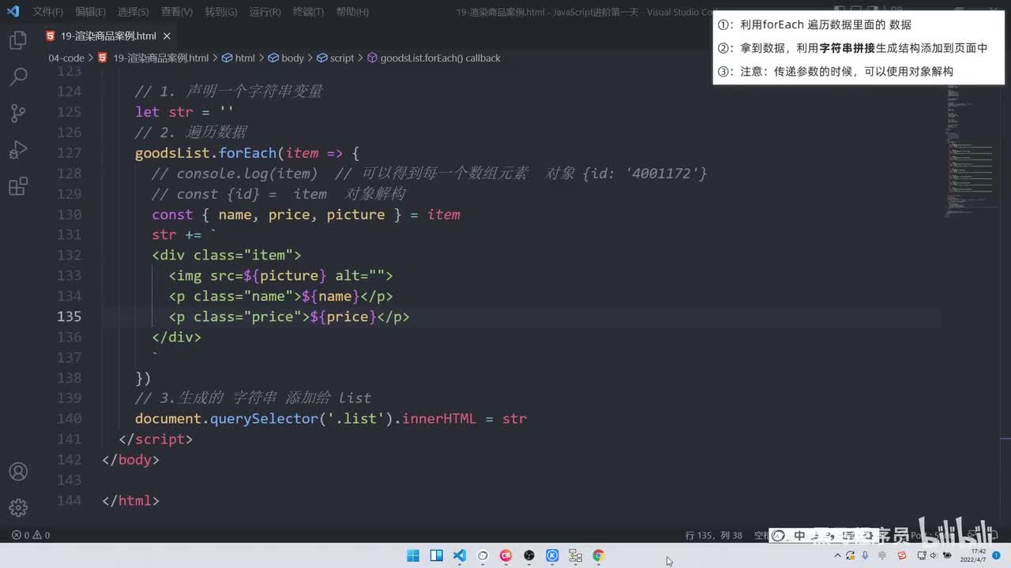The image size is (1011, 568).
Task: Click the comment 3.生成的 字符串 添加给 list
Action: click(x=253, y=398)
